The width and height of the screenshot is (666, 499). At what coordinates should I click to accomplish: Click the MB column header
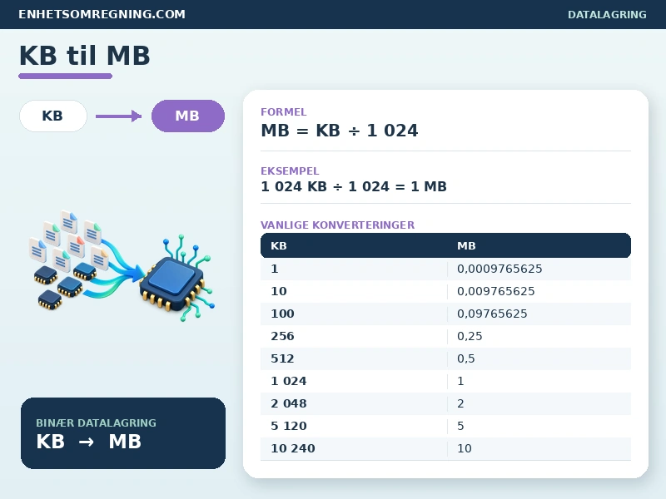click(x=466, y=245)
